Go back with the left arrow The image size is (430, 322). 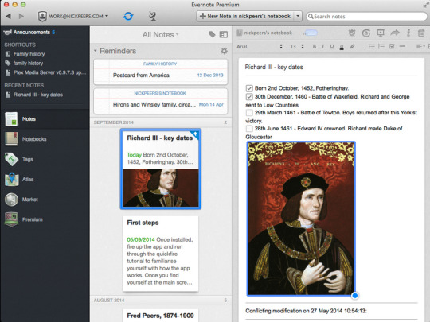tap(8, 16)
